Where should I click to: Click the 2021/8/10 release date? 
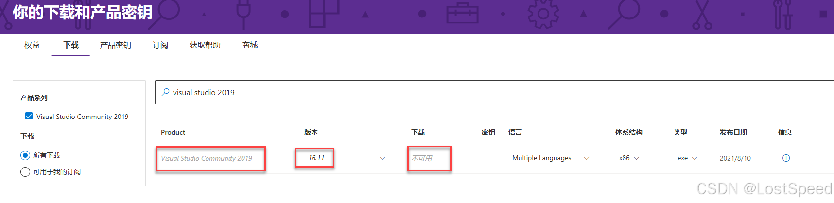point(735,158)
